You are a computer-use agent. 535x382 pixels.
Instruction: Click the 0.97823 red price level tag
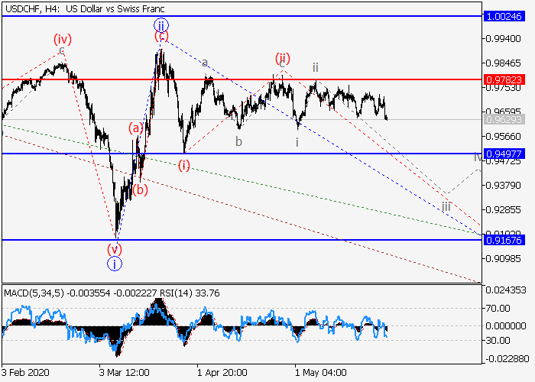(x=505, y=79)
